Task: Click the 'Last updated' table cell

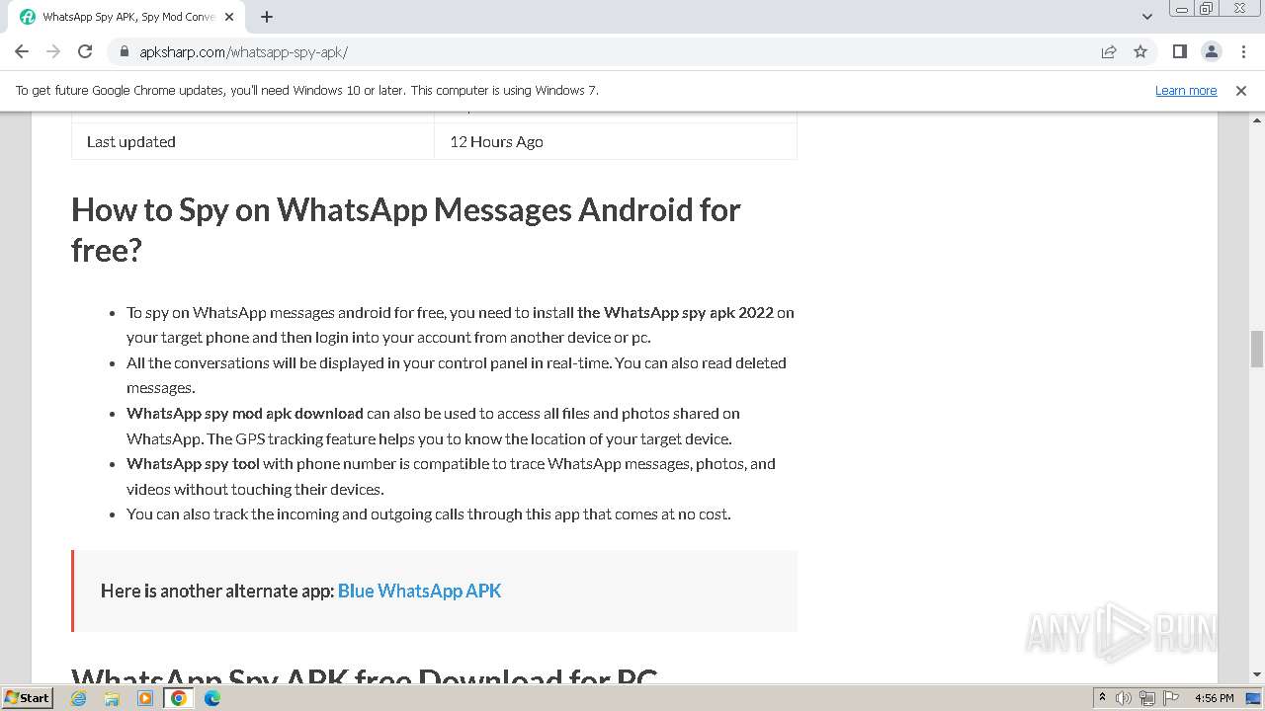Action: point(253,141)
